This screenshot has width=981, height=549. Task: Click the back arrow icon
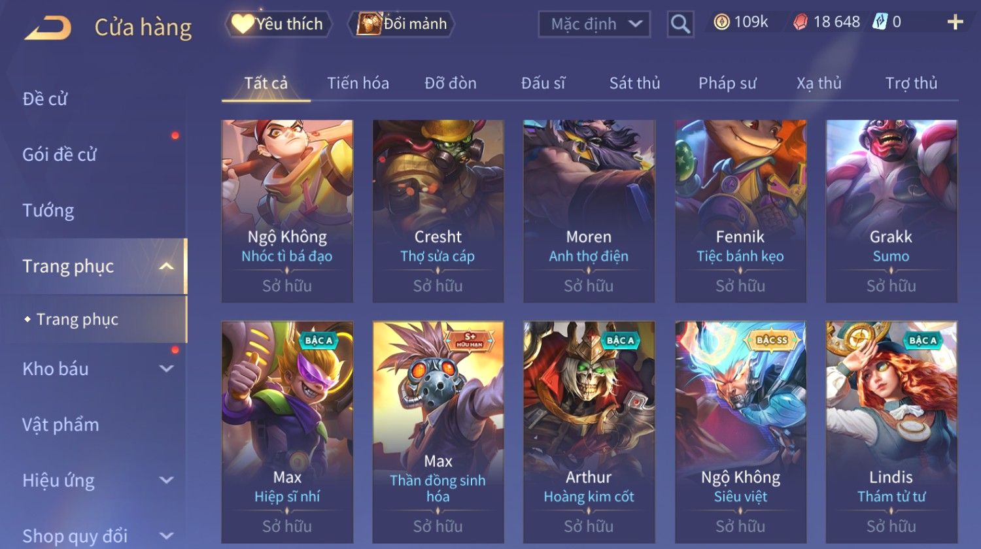(48, 28)
